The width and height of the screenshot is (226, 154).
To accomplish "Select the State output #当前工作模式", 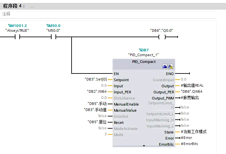I will tap(194, 132).
